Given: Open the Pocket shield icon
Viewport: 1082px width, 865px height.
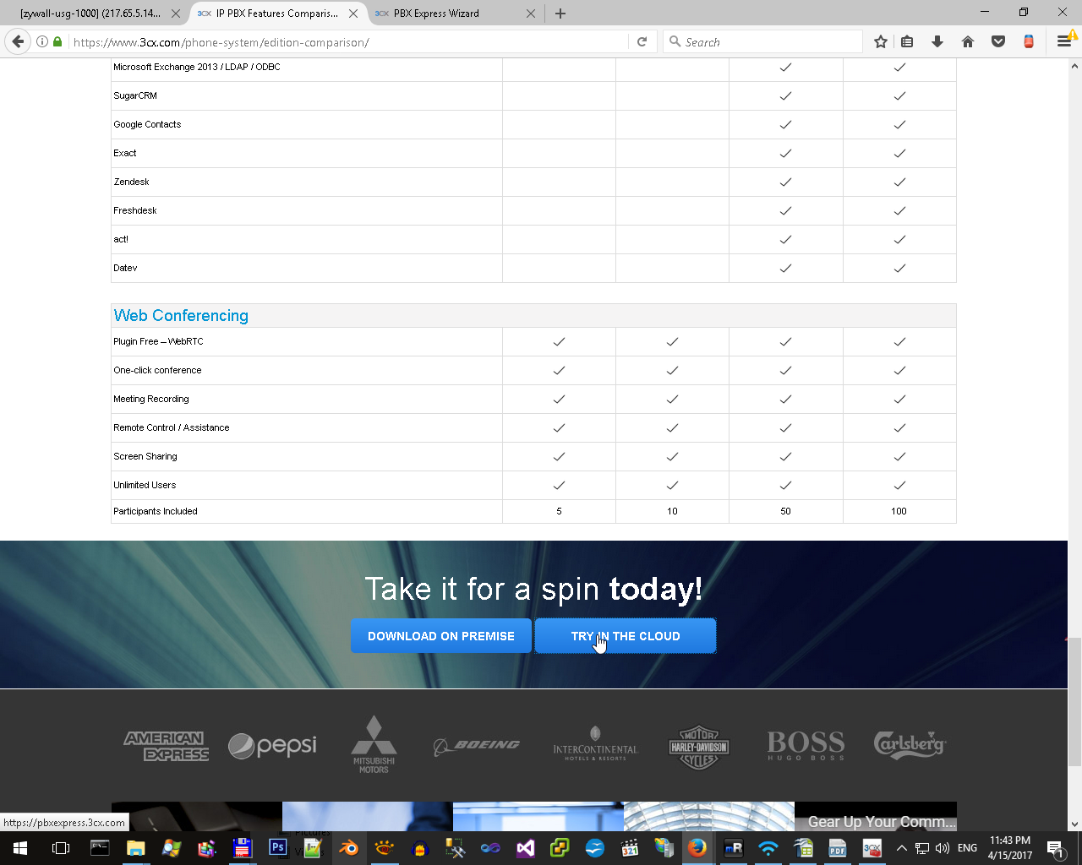Looking at the screenshot, I should point(998,41).
